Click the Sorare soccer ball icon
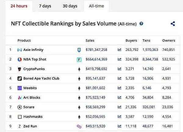The image size is (183, 132). 20,107
